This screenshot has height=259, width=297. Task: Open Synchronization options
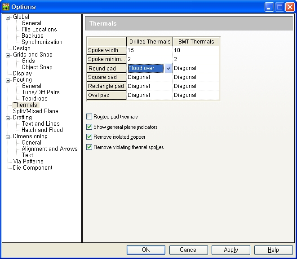click(42, 42)
